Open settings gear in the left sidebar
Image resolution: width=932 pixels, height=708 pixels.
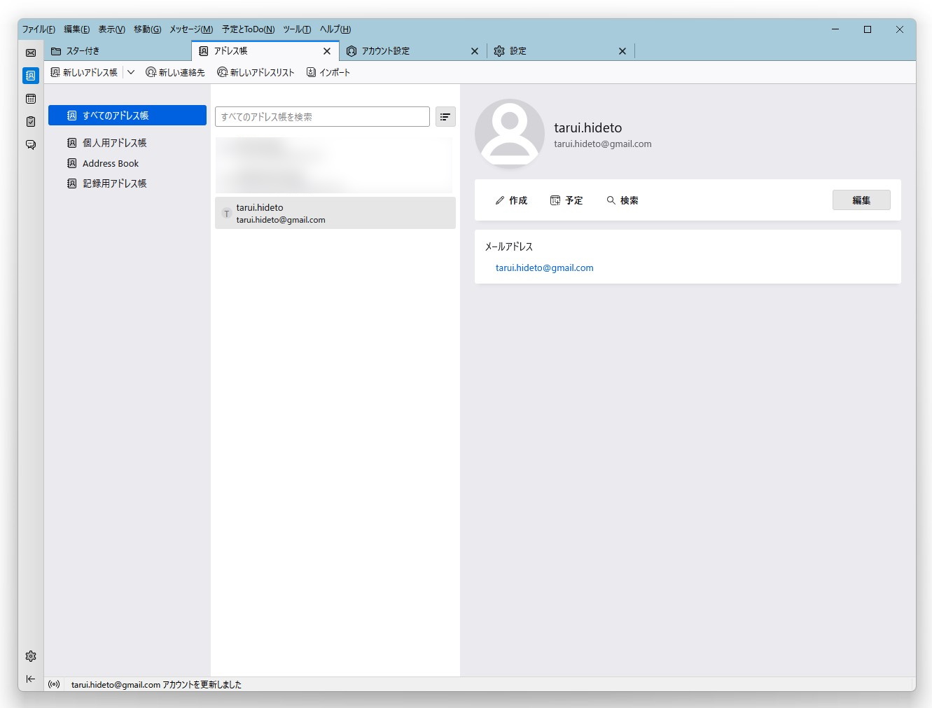pyautogui.click(x=31, y=656)
